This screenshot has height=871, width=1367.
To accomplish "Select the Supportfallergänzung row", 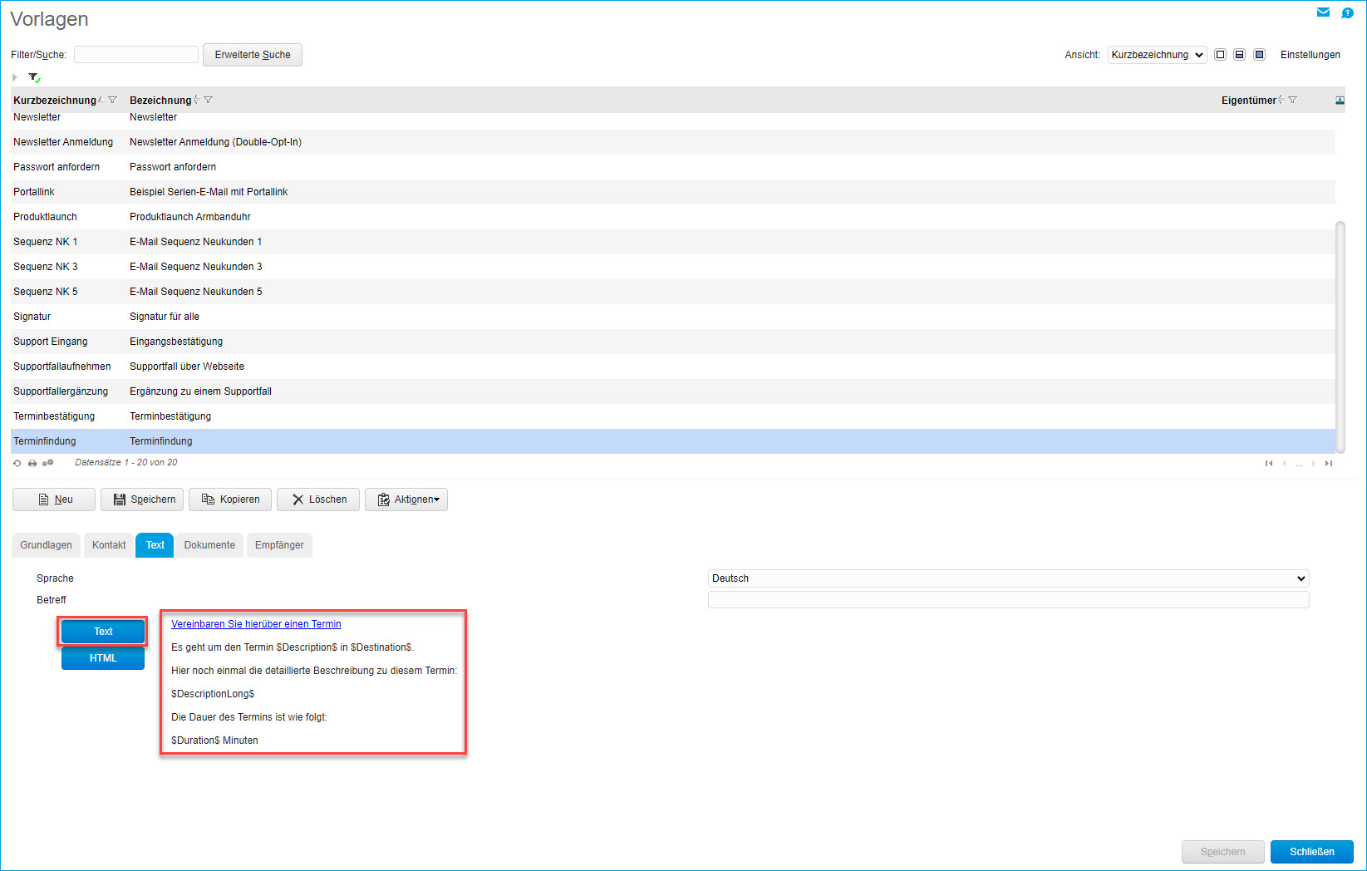I will point(673,391).
